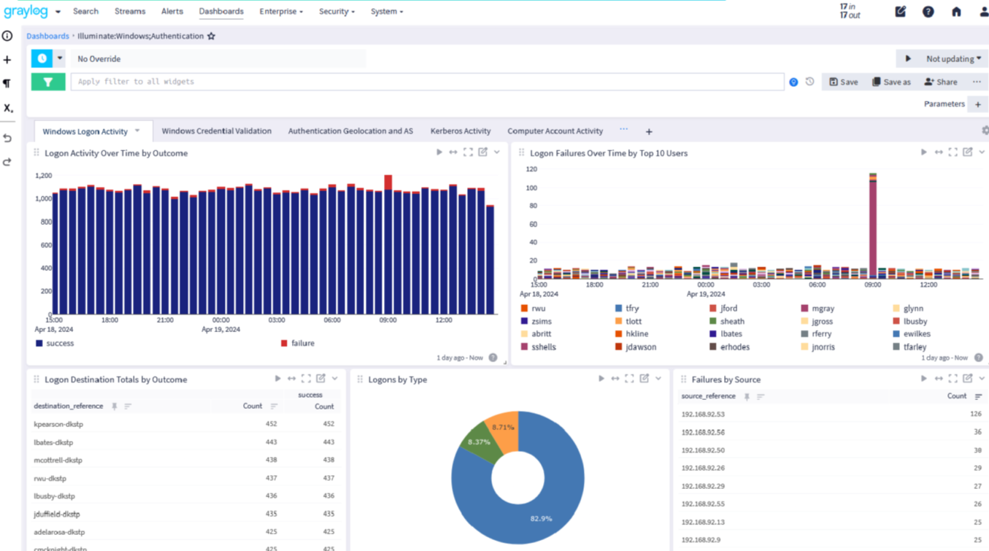Image resolution: width=989 pixels, height=551 pixels.
Task: Fullscreen the Logons by Type widget
Action: [629, 379]
